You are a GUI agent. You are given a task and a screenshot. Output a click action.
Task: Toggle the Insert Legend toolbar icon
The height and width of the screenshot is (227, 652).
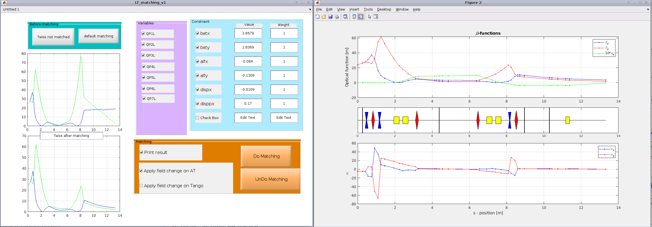pos(360,17)
